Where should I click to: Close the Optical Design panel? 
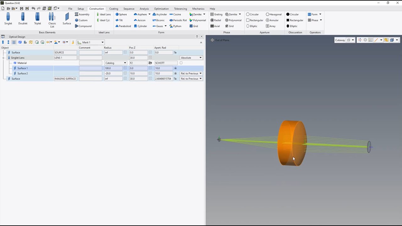click(x=202, y=37)
